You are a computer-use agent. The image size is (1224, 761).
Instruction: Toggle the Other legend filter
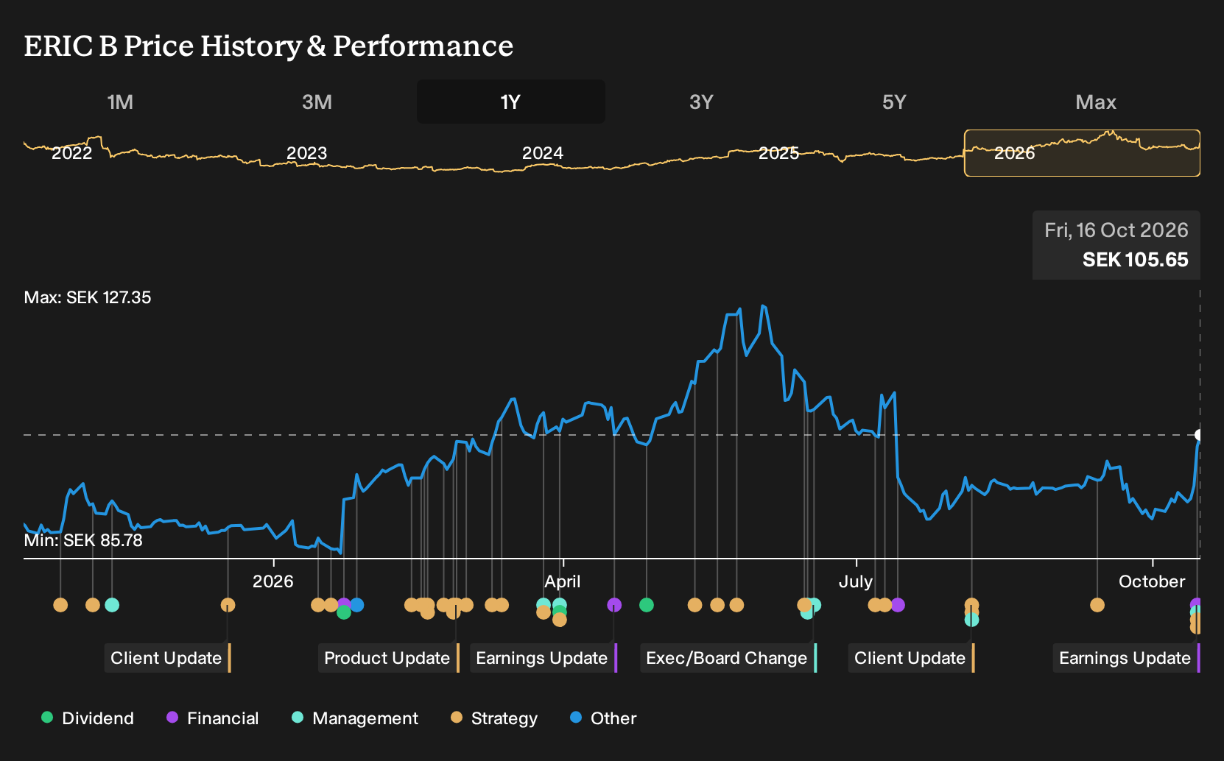[603, 718]
